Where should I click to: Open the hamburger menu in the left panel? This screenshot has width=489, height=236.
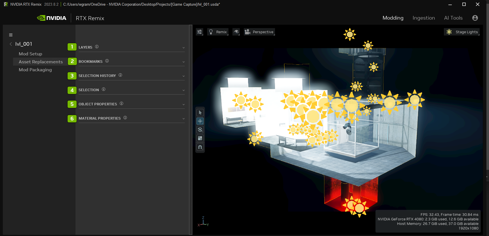pos(11,35)
